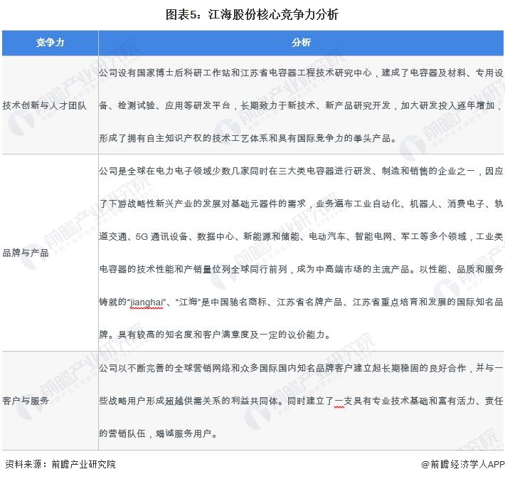Click the line starting '些战略用户形成超越供需关系'

pyautogui.click(x=301, y=401)
